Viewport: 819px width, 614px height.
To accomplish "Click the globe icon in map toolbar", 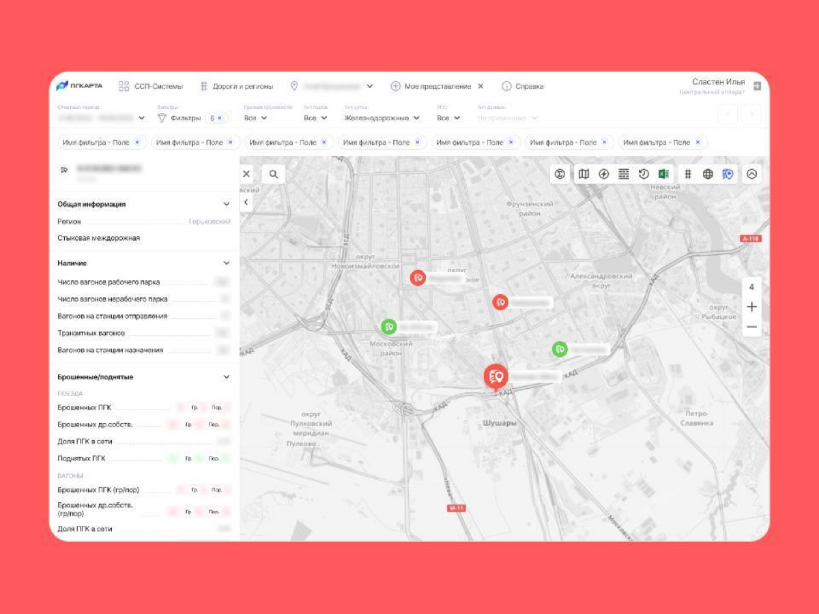I will point(708,174).
